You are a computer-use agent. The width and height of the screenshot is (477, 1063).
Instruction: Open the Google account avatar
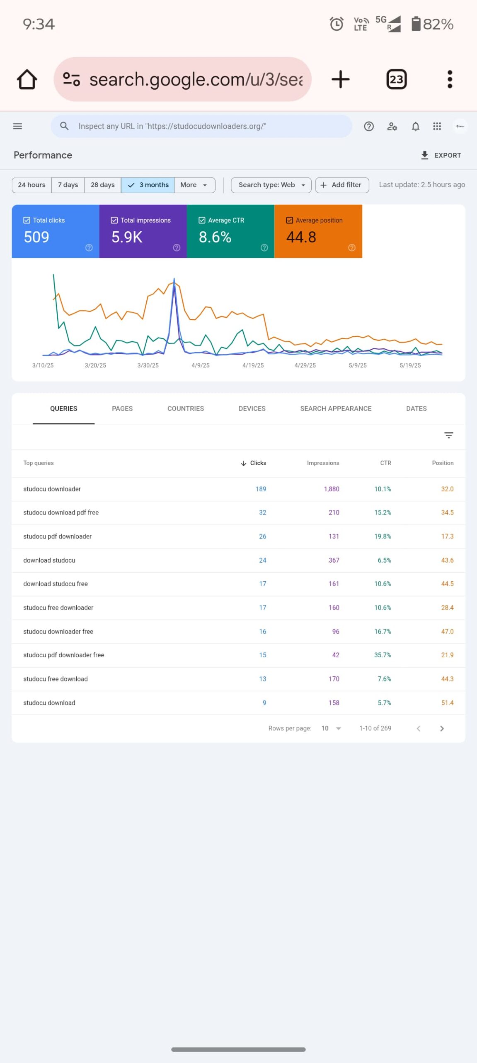click(x=460, y=126)
